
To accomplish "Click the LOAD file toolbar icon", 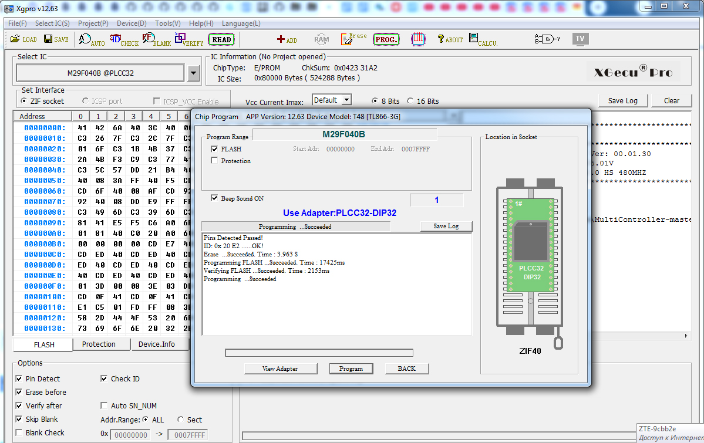I will tap(23, 39).
